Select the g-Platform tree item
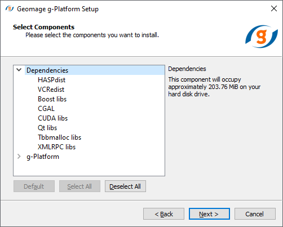This screenshot has width=283, height=227. [43, 157]
